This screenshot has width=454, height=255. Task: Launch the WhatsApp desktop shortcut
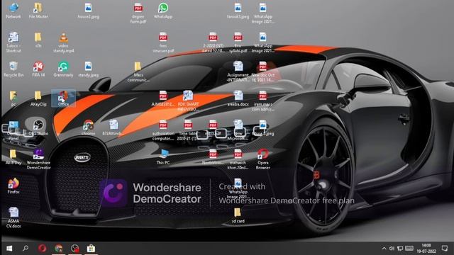point(163,11)
